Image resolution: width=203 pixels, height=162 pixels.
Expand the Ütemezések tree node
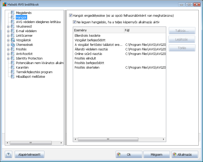pyautogui.click(x=8, y=45)
